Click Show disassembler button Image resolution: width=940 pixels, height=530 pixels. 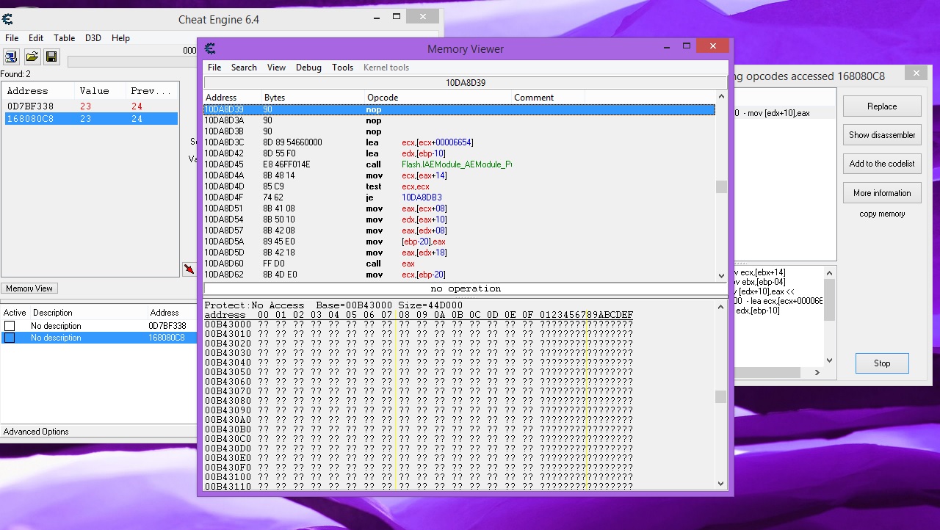tap(882, 135)
